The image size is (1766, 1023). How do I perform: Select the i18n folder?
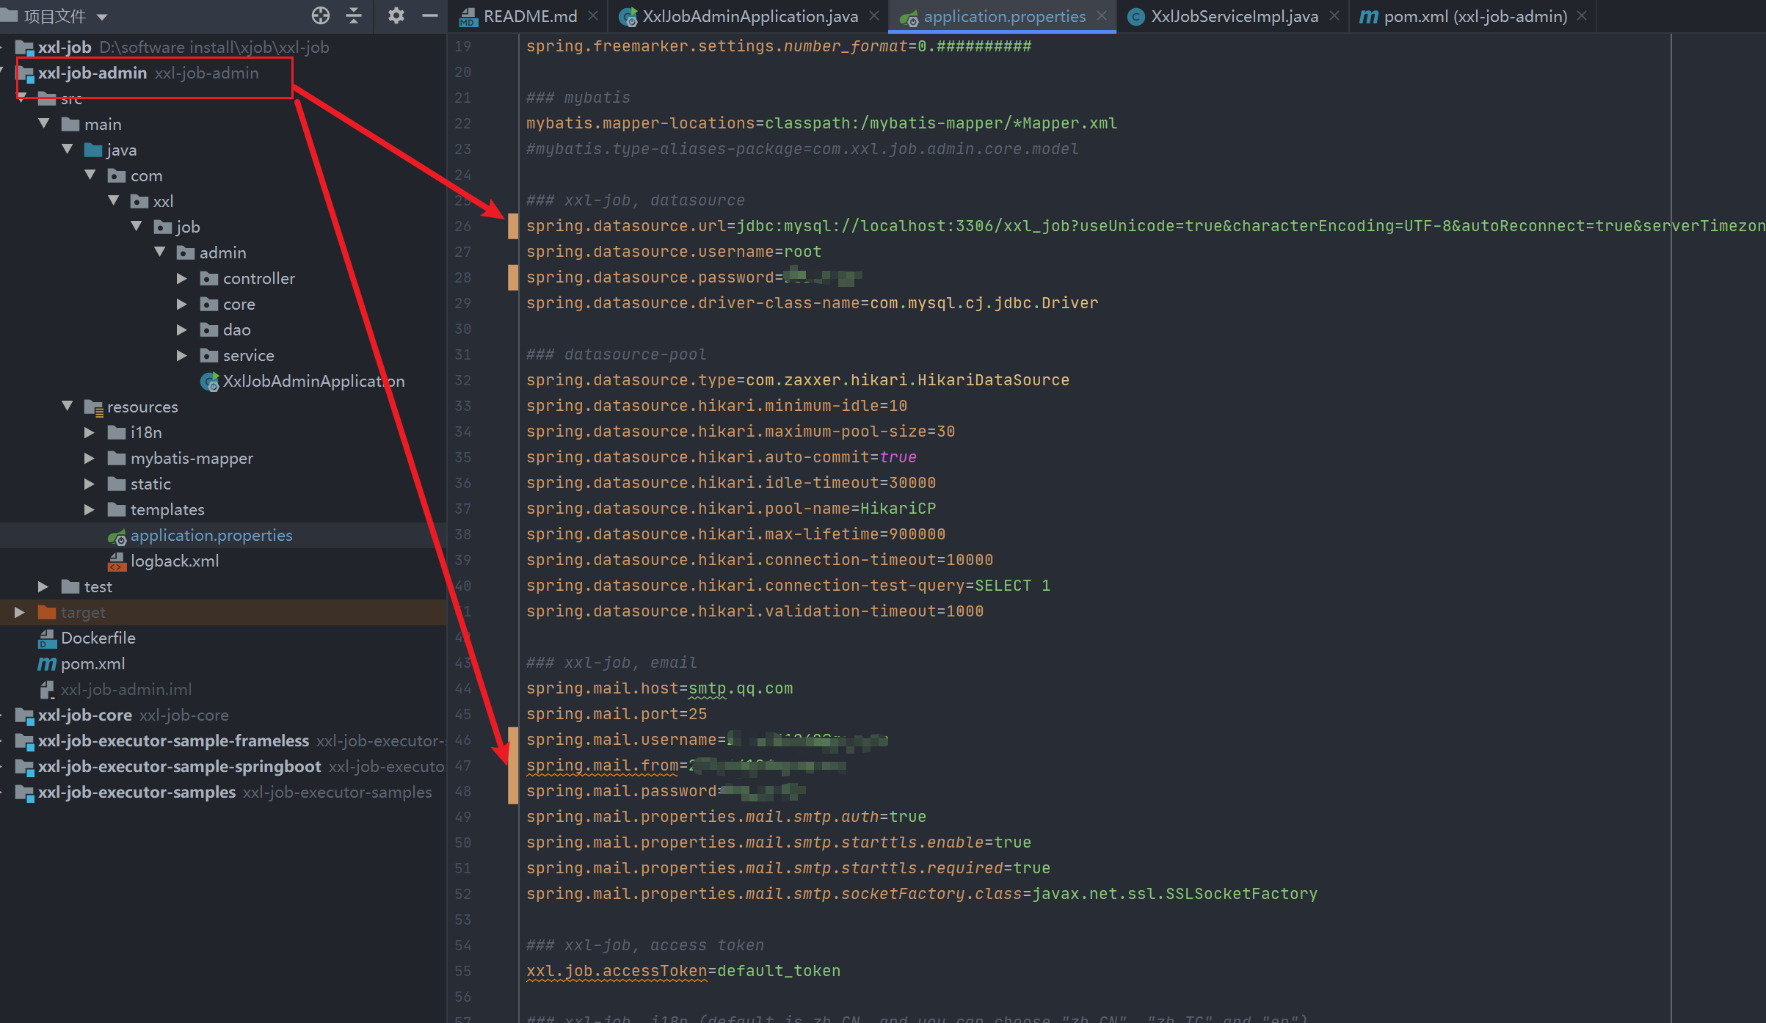pyautogui.click(x=146, y=432)
